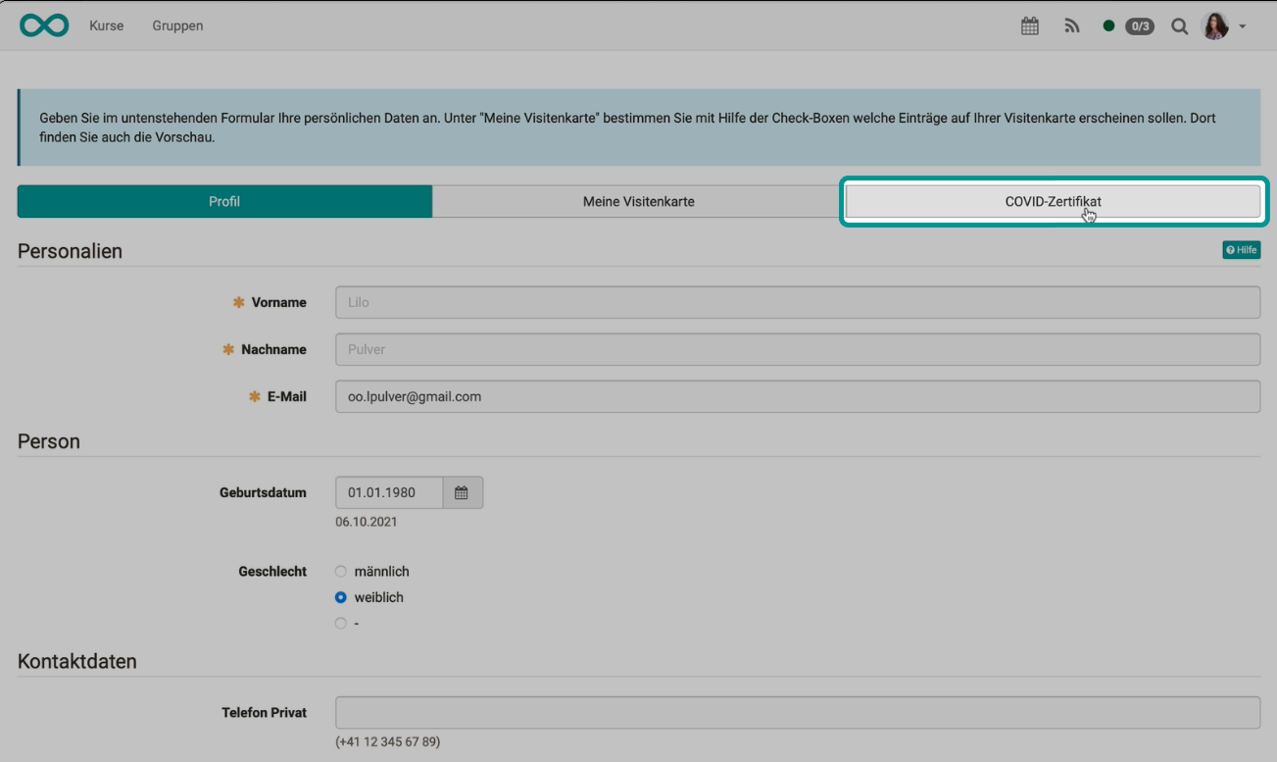Viewport: 1277px width, 762px height.
Task: Switch to the COVID-Zertifikat tab
Action: [1053, 201]
